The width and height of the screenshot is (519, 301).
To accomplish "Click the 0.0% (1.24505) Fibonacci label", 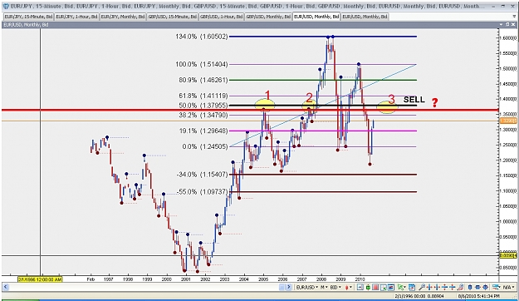I will [x=205, y=146].
